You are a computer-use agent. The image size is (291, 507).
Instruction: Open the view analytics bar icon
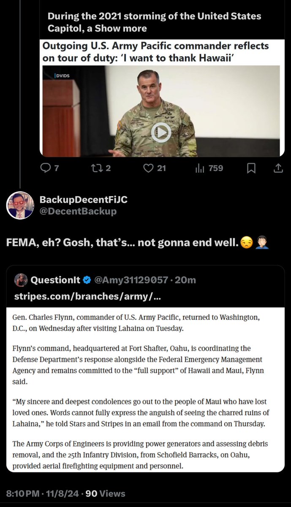click(x=199, y=168)
